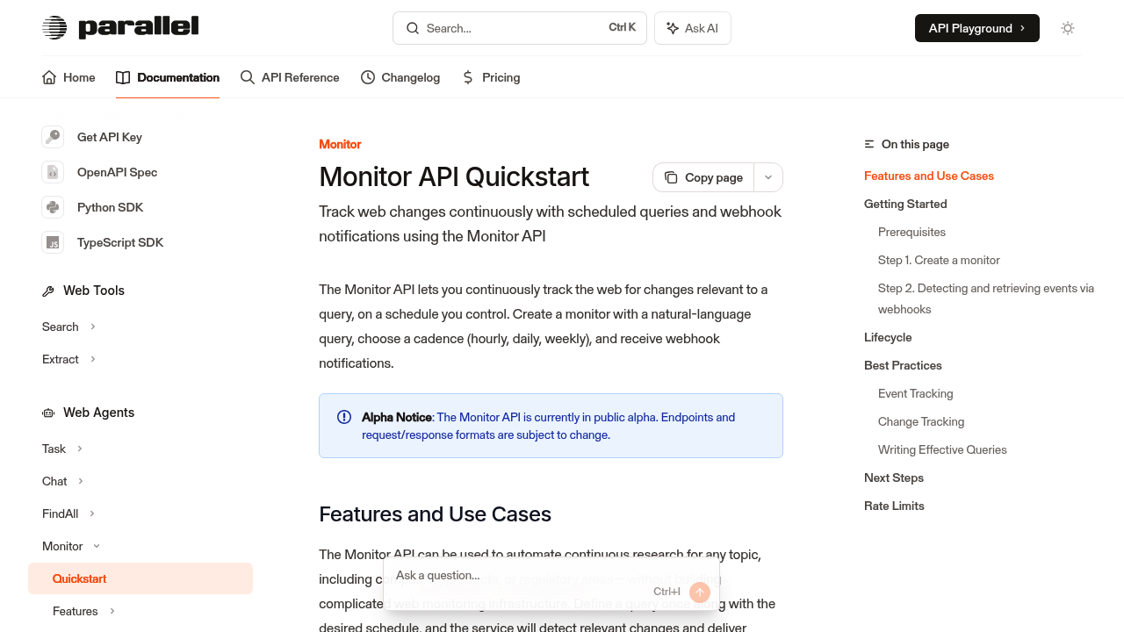Expand the Task sidebar section
This screenshot has width=1124, height=632.
click(x=80, y=449)
